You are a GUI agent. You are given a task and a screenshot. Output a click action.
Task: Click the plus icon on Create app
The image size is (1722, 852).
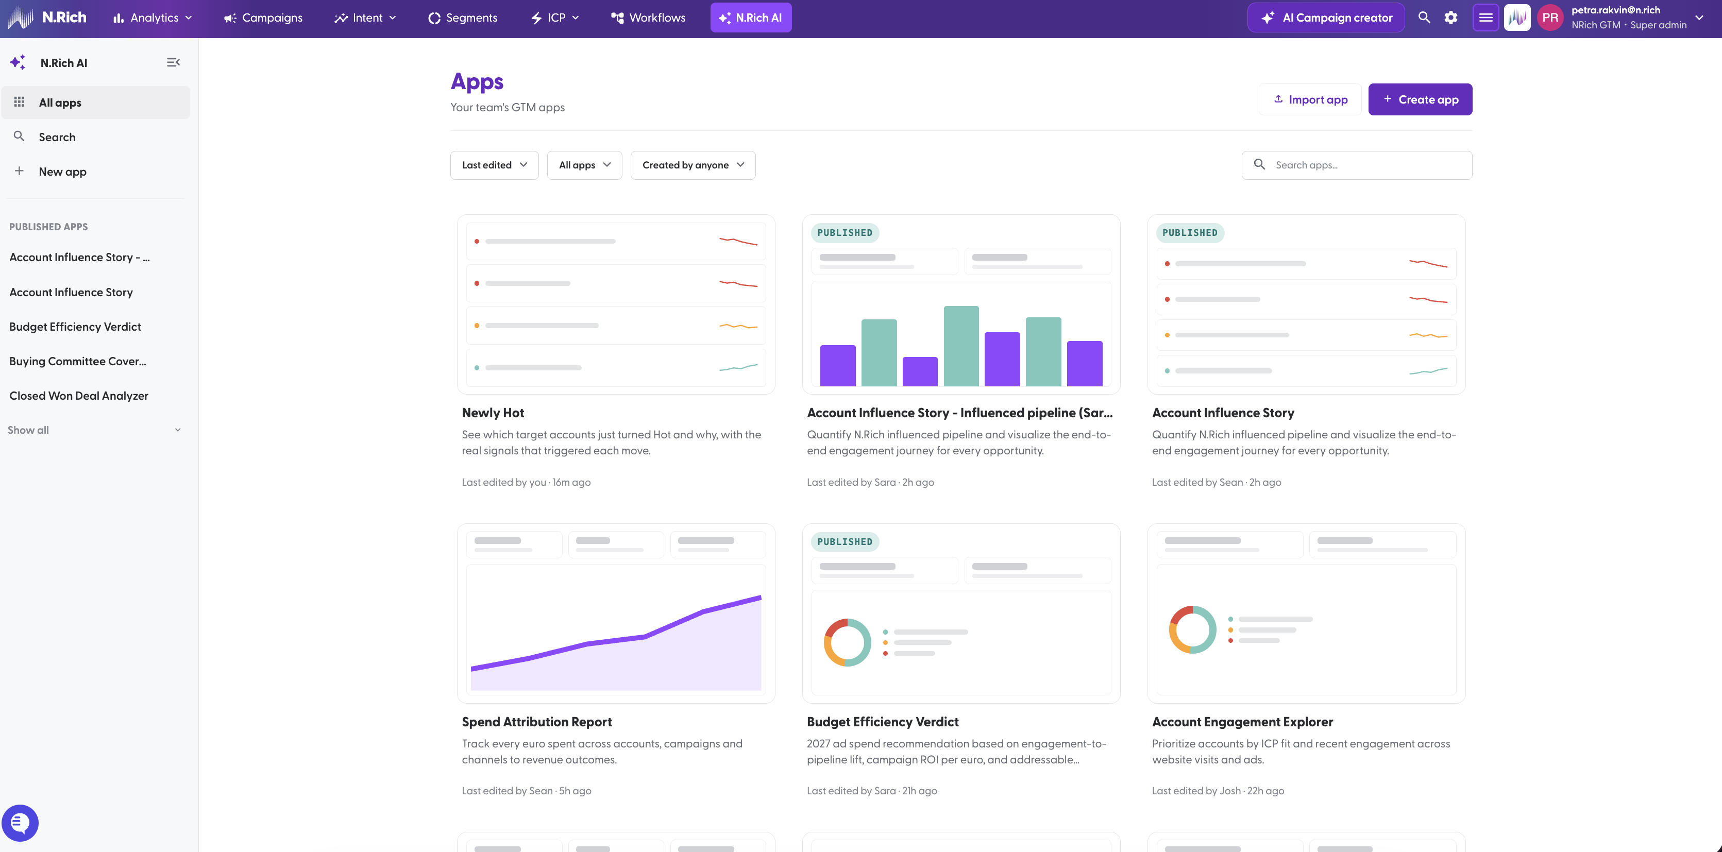point(1388,99)
